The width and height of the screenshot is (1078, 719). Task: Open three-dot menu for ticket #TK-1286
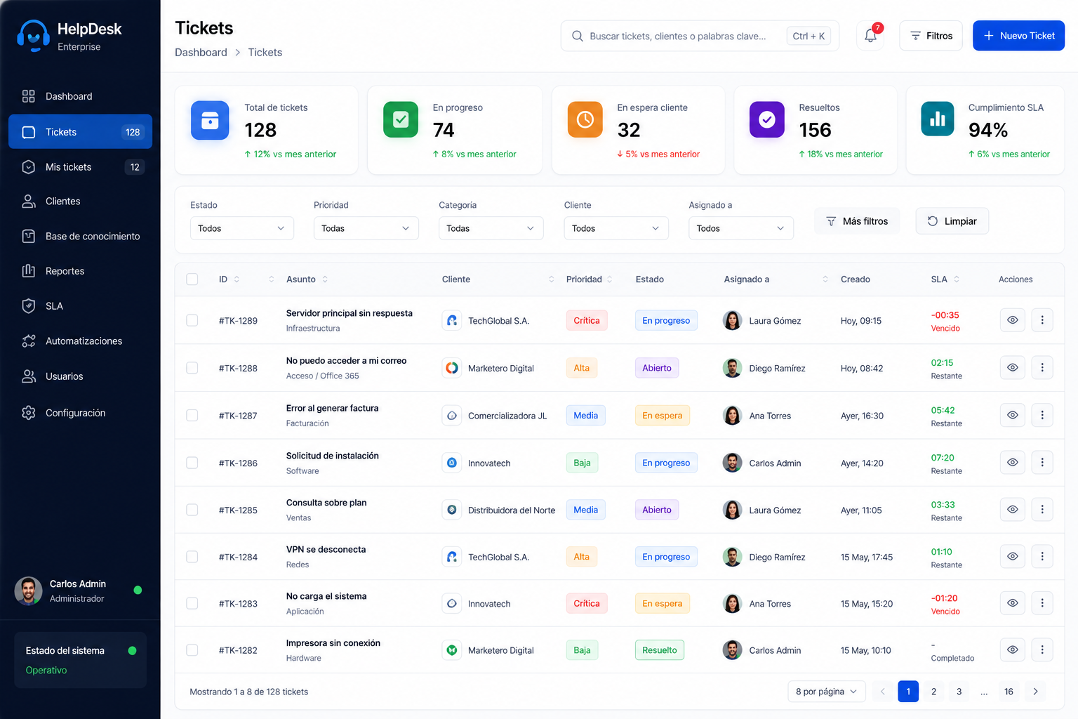pyautogui.click(x=1042, y=462)
